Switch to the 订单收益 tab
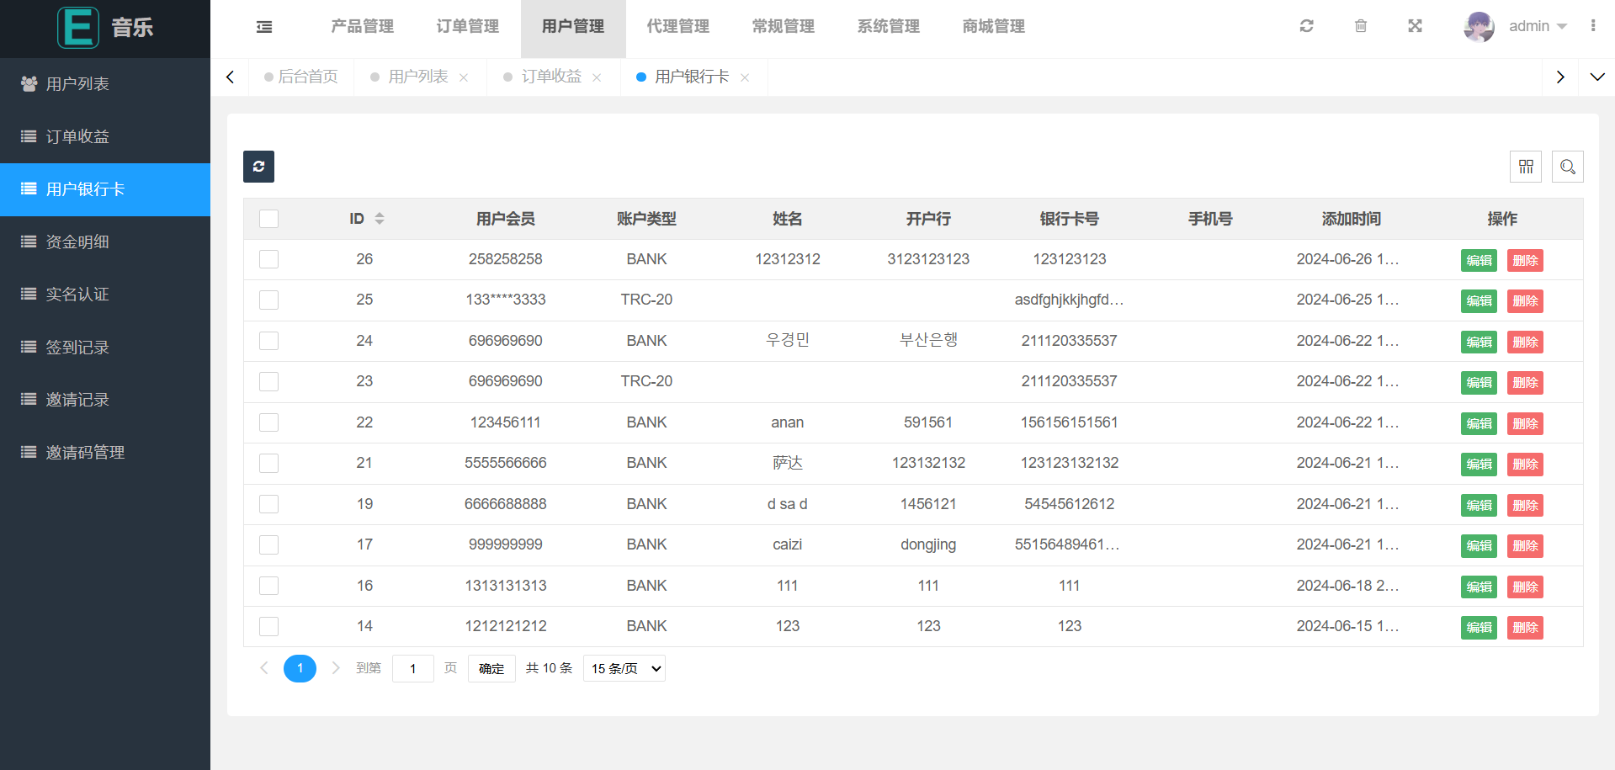The height and width of the screenshot is (770, 1615). (551, 77)
